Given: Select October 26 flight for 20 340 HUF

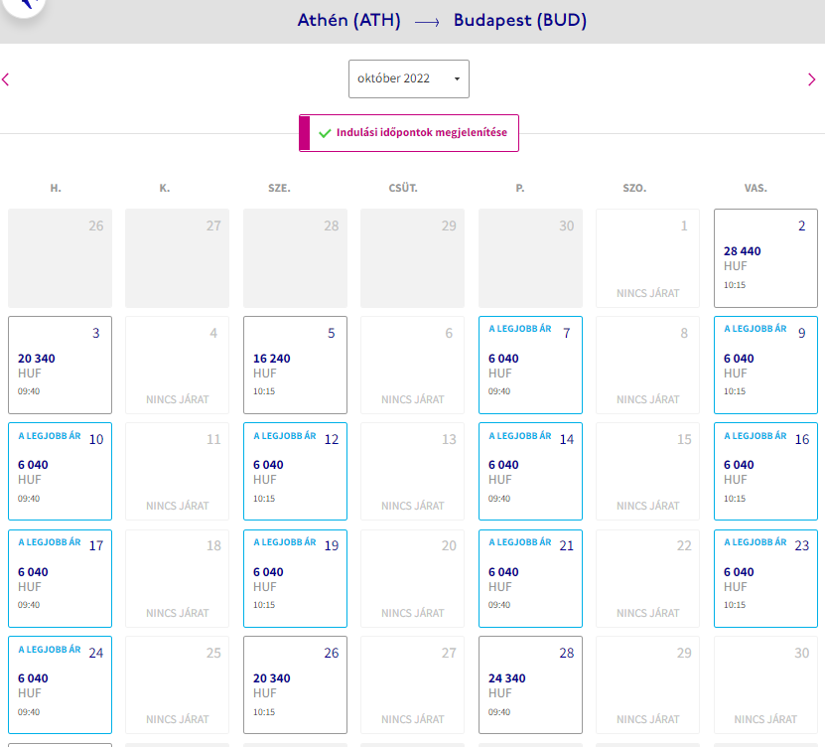Looking at the screenshot, I should click(295, 684).
